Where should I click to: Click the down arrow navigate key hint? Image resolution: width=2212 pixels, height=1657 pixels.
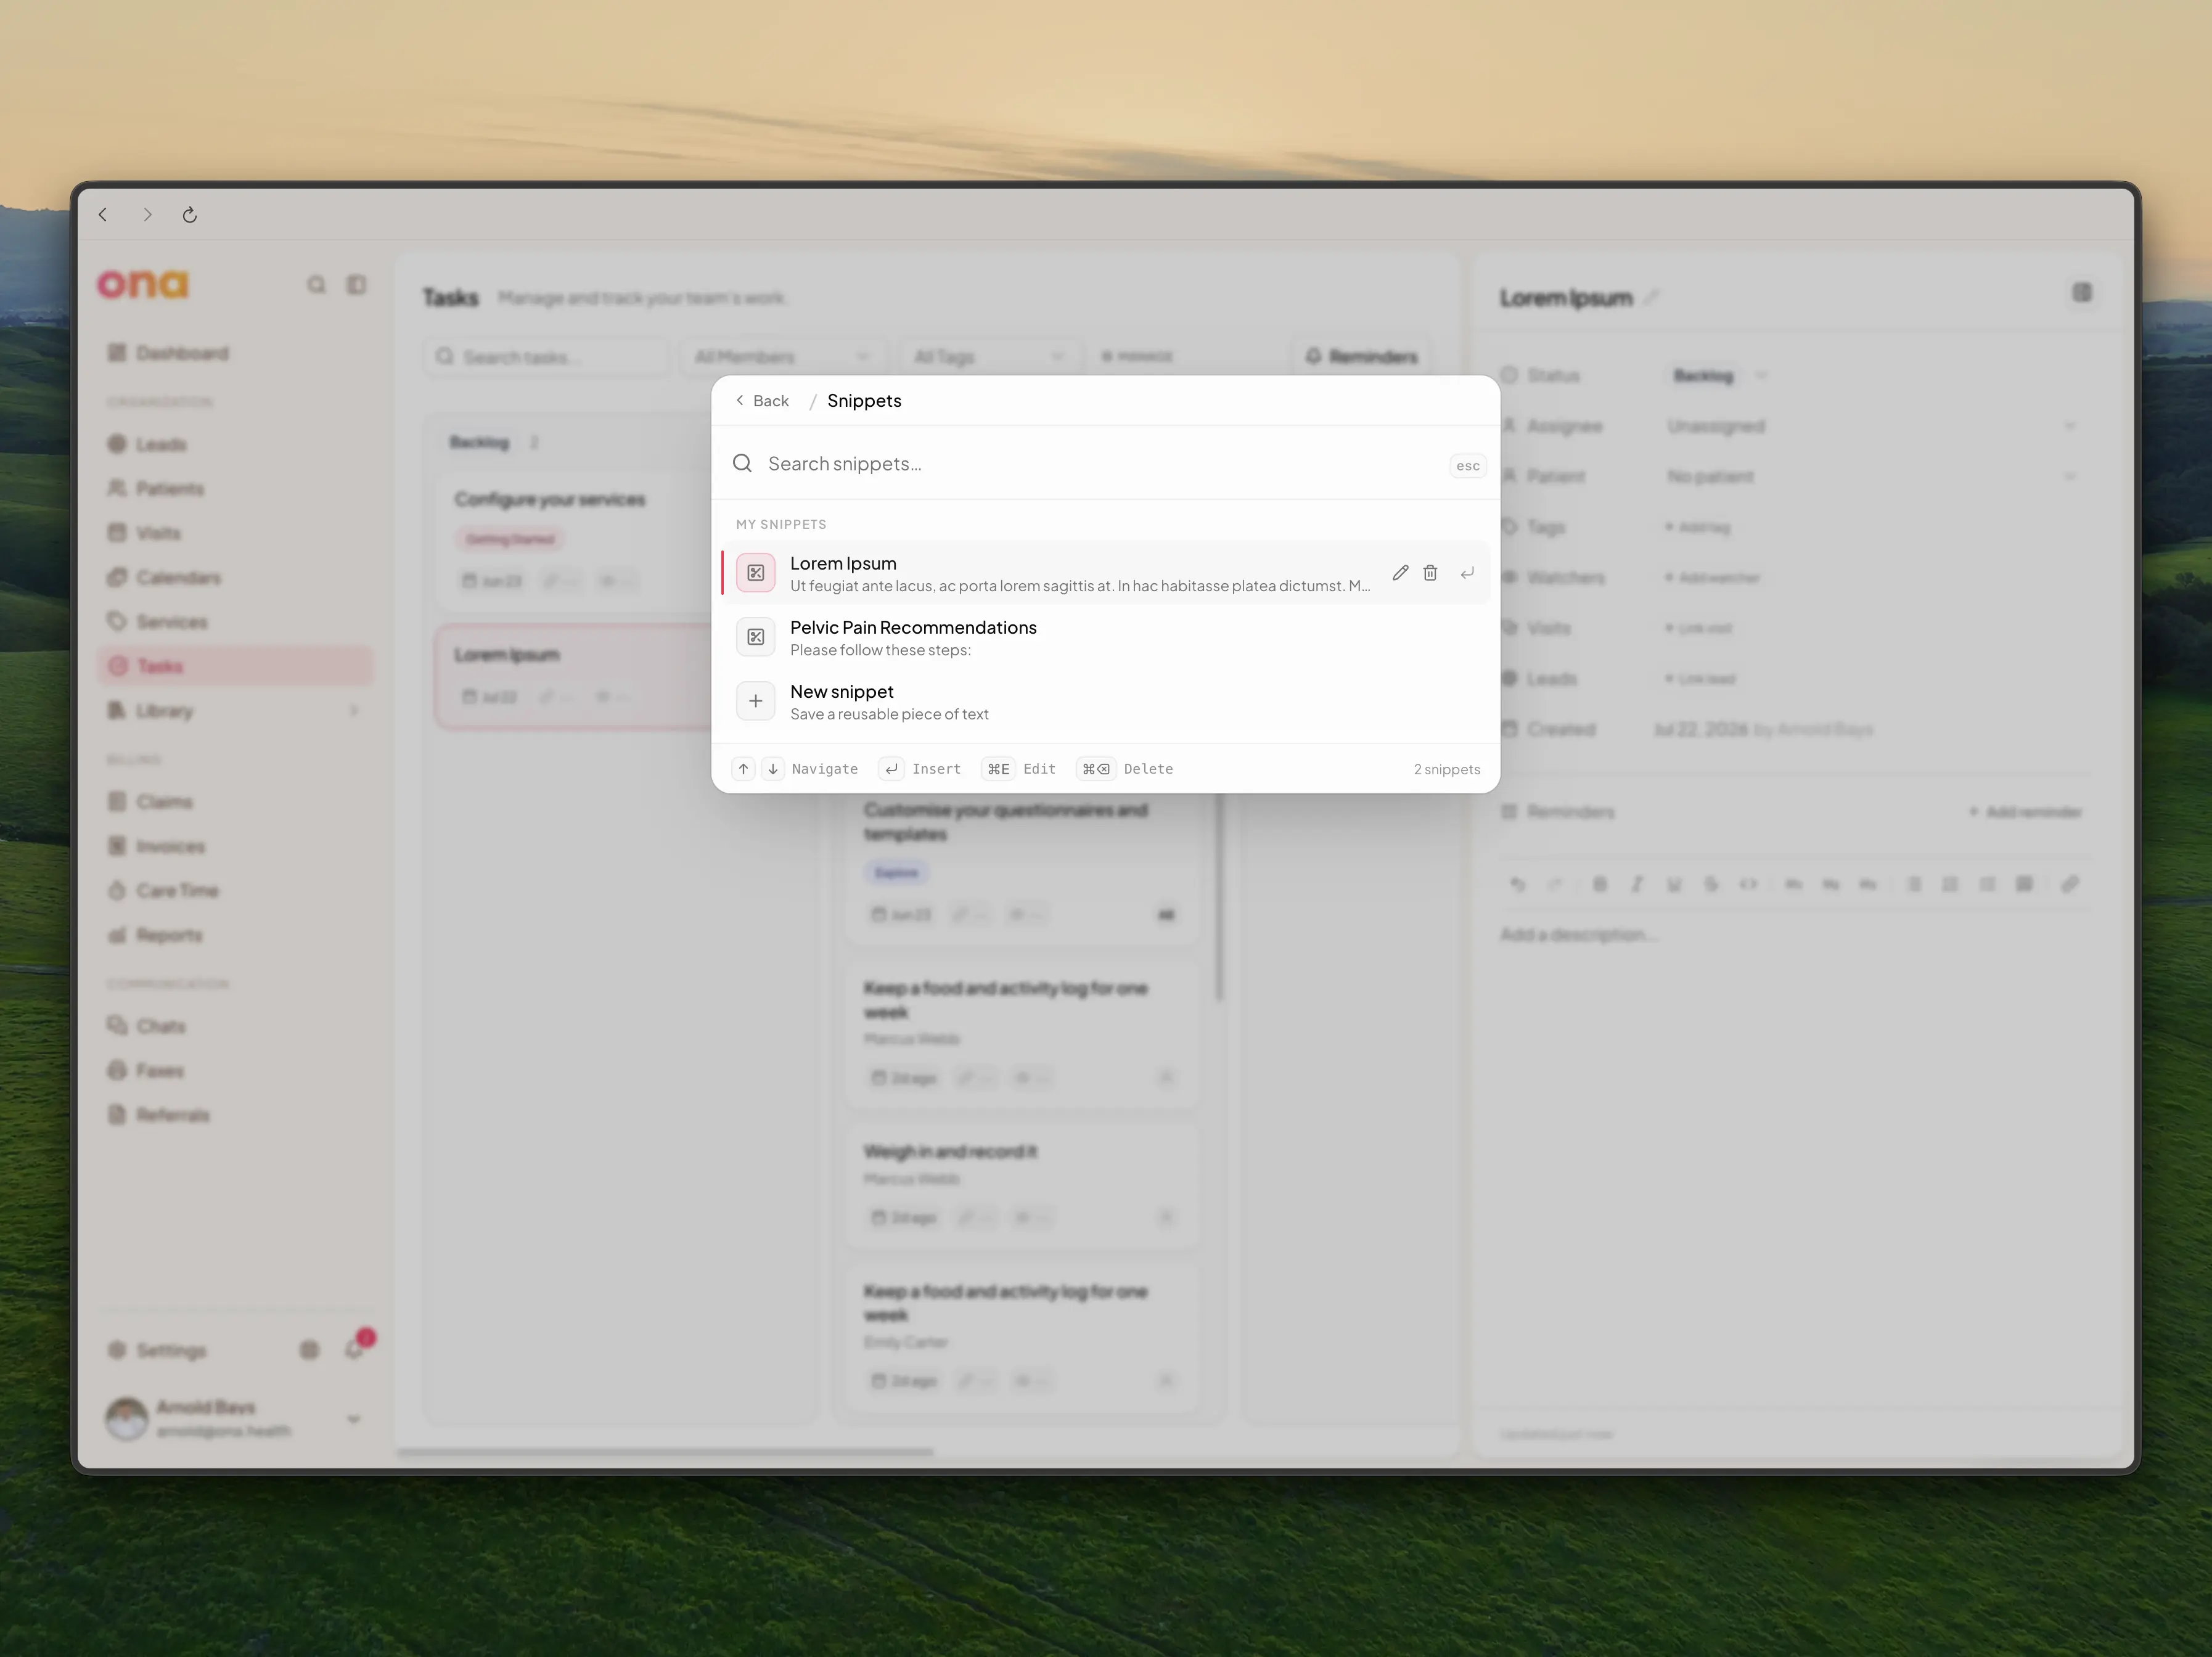tap(773, 769)
